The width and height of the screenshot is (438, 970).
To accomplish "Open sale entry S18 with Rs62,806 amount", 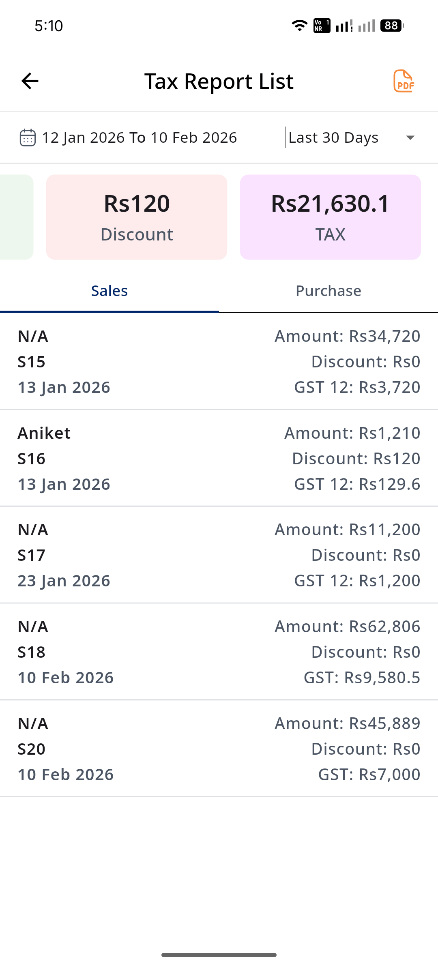I will [219, 652].
